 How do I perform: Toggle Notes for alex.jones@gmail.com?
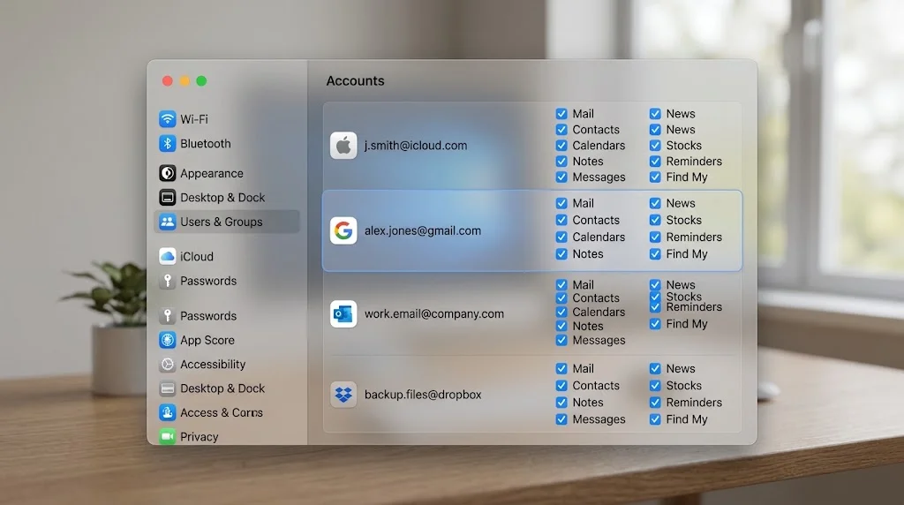click(x=561, y=253)
